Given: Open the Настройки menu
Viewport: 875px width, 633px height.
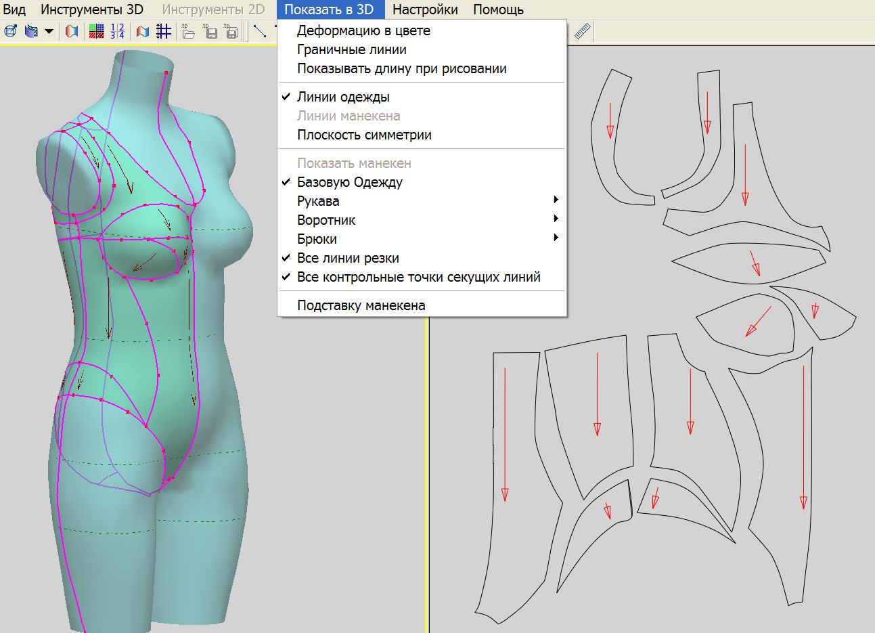Looking at the screenshot, I should (x=425, y=9).
